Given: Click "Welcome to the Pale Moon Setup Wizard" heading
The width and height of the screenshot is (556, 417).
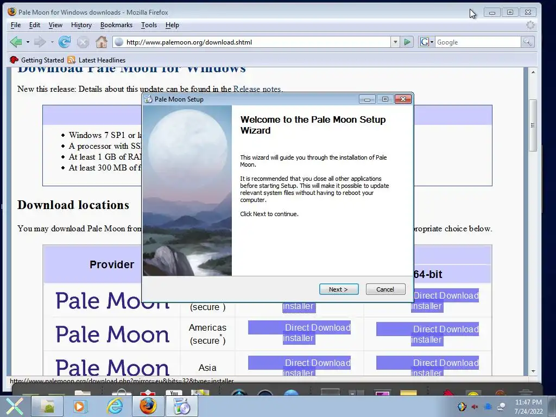Looking at the screenshot, I should [313, 125].
